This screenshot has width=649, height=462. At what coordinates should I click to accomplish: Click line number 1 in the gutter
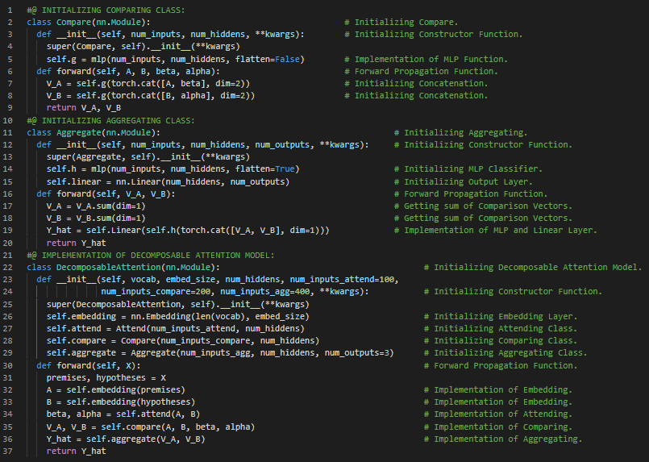[9, 10]
